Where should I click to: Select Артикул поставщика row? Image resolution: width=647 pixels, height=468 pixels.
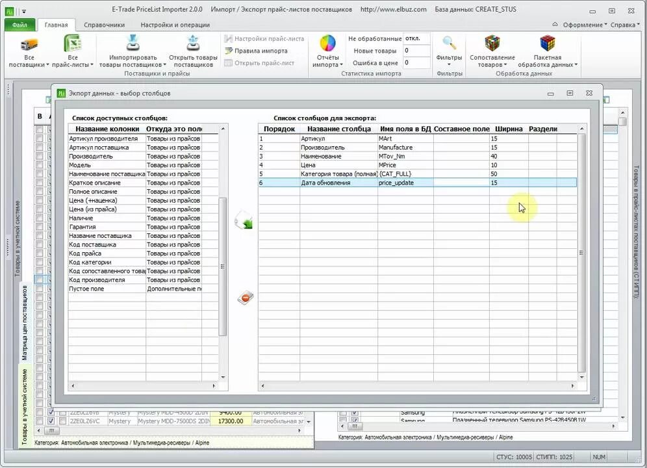click(x=143, y=148)
